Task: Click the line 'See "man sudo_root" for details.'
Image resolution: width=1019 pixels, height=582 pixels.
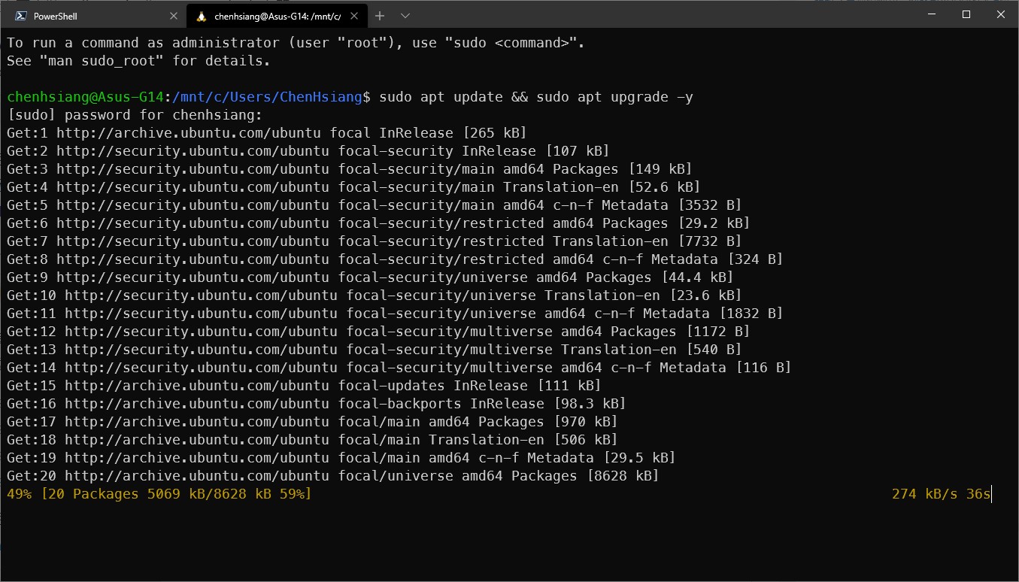Action: pos(138,61)
